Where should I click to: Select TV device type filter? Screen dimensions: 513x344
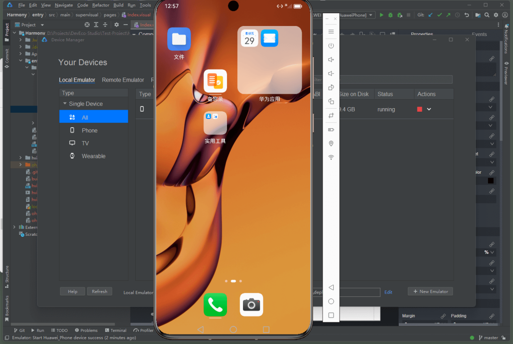pyautogui.click(x=94, y=143)
